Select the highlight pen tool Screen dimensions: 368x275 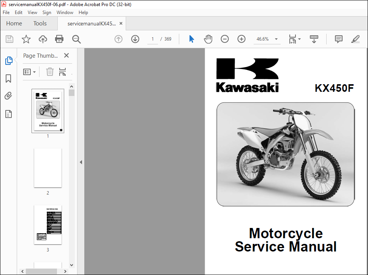[355, 39]
